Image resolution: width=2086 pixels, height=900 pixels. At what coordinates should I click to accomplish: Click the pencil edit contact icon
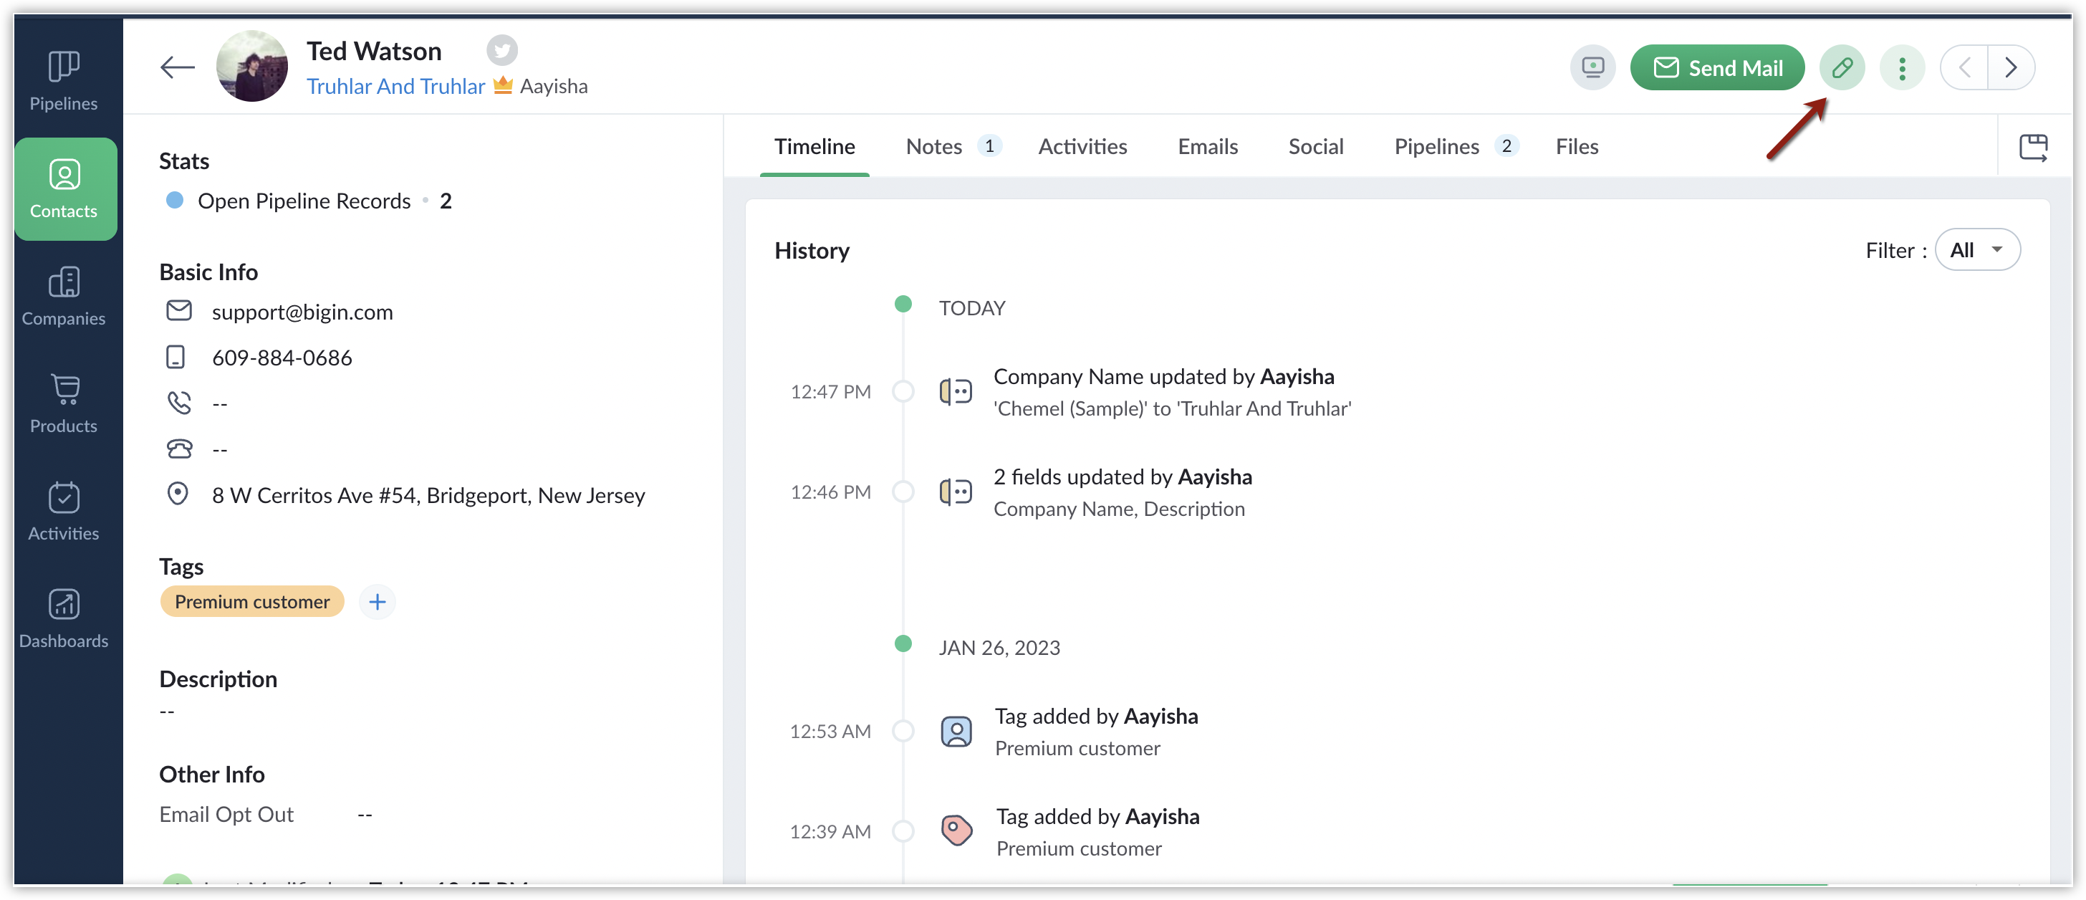(1842, 67)
